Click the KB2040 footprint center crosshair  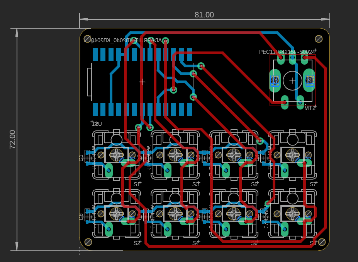click(142, 82)
